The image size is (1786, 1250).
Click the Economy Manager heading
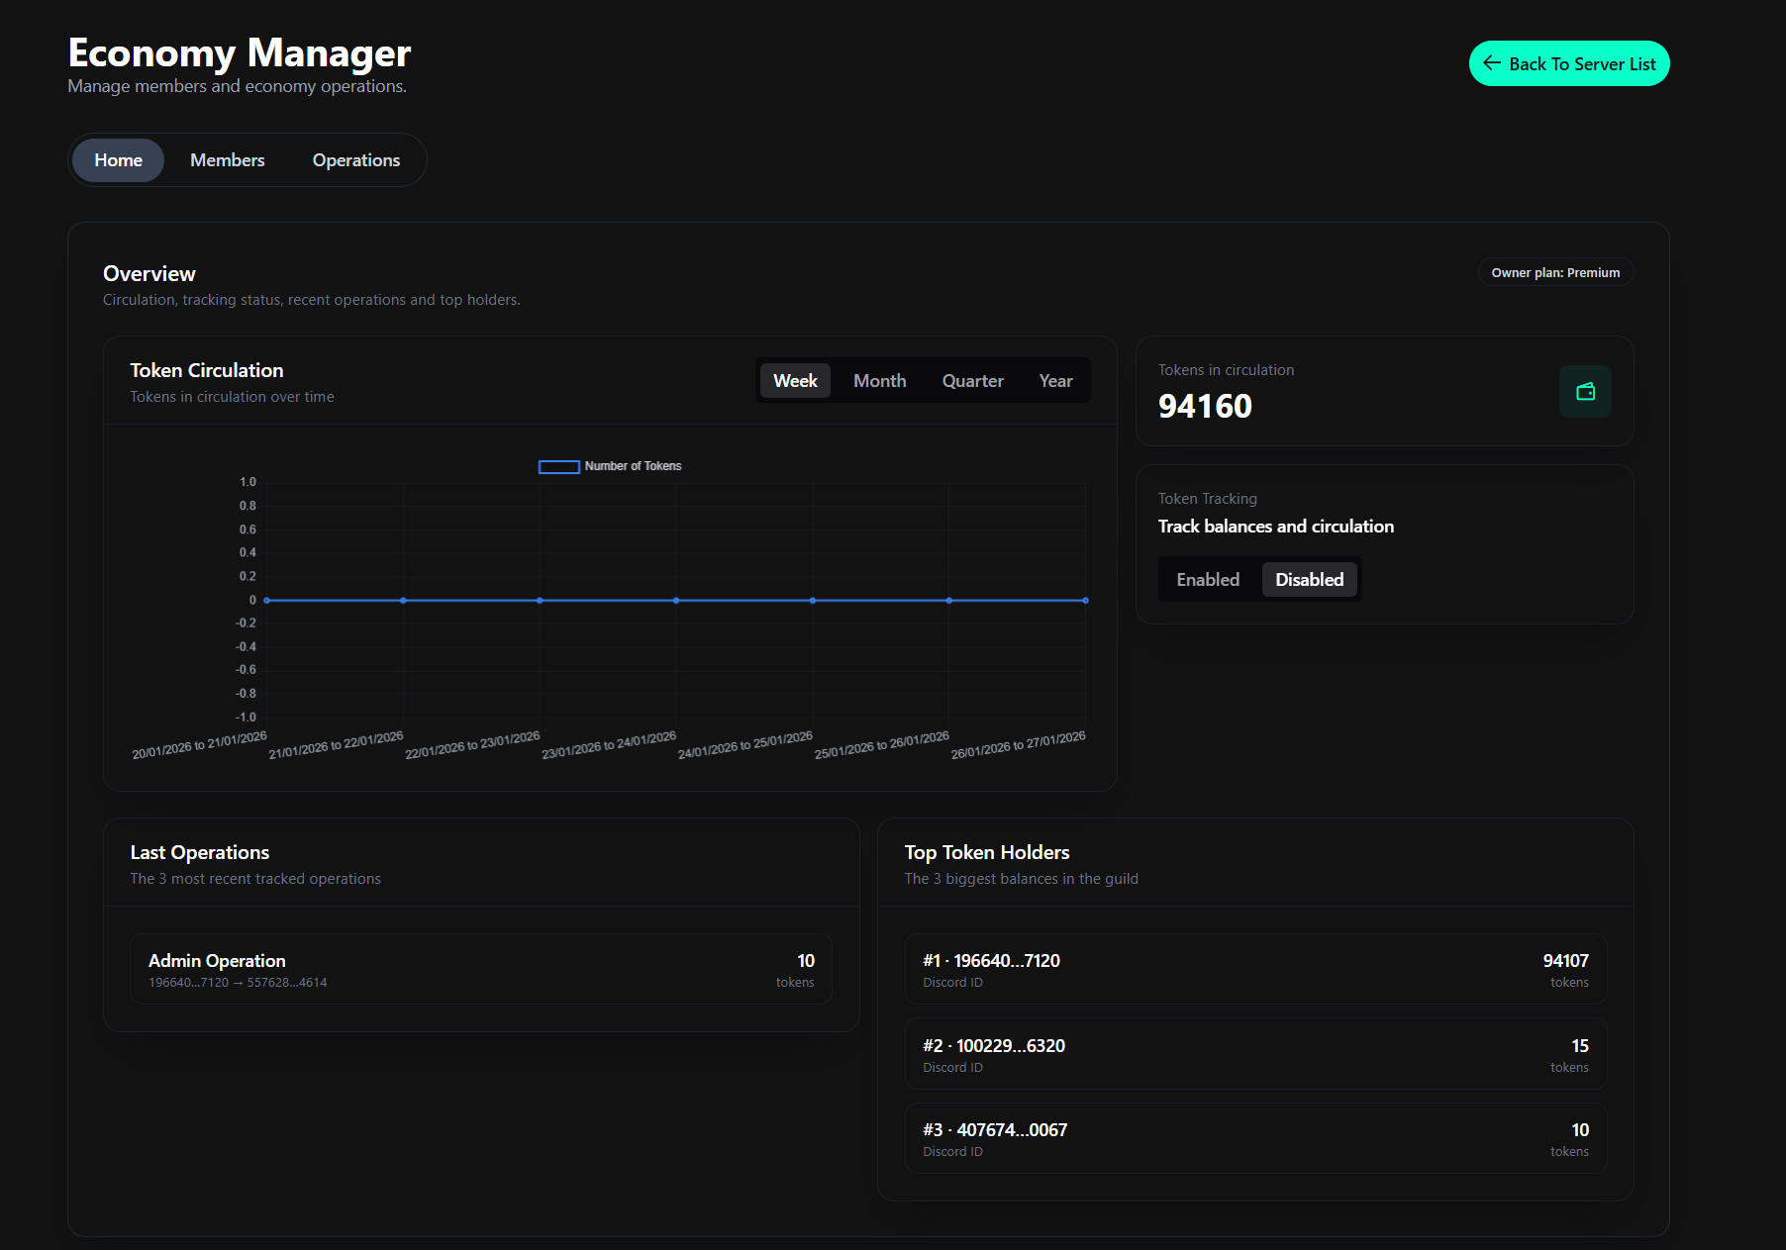tap(239, 52)
